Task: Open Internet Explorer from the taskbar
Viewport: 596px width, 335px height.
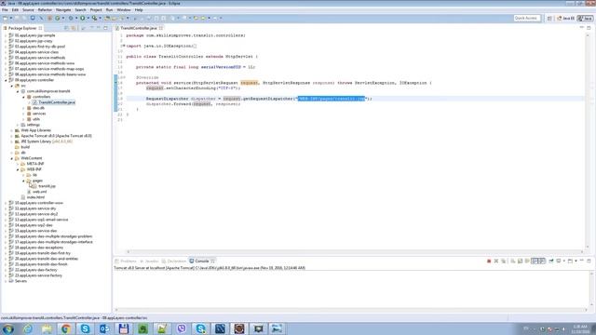Action: coord(28,328)
